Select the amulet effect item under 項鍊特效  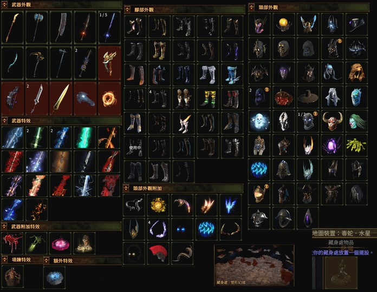(x=12, y=277)
